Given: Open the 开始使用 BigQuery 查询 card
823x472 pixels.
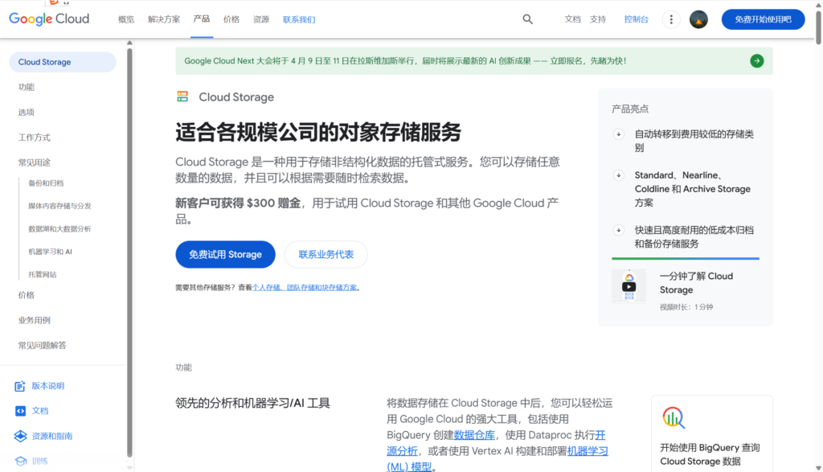Looking at the screenshot, I should (x=712, y=433).
